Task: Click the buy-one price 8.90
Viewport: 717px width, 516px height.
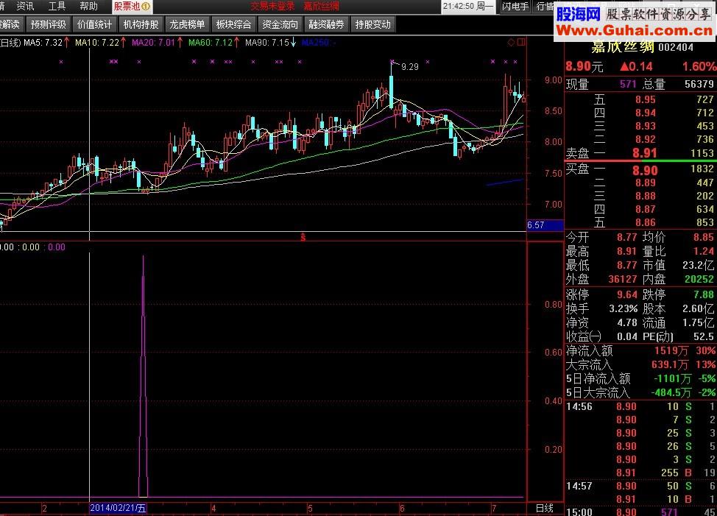Action: (645, 171)
